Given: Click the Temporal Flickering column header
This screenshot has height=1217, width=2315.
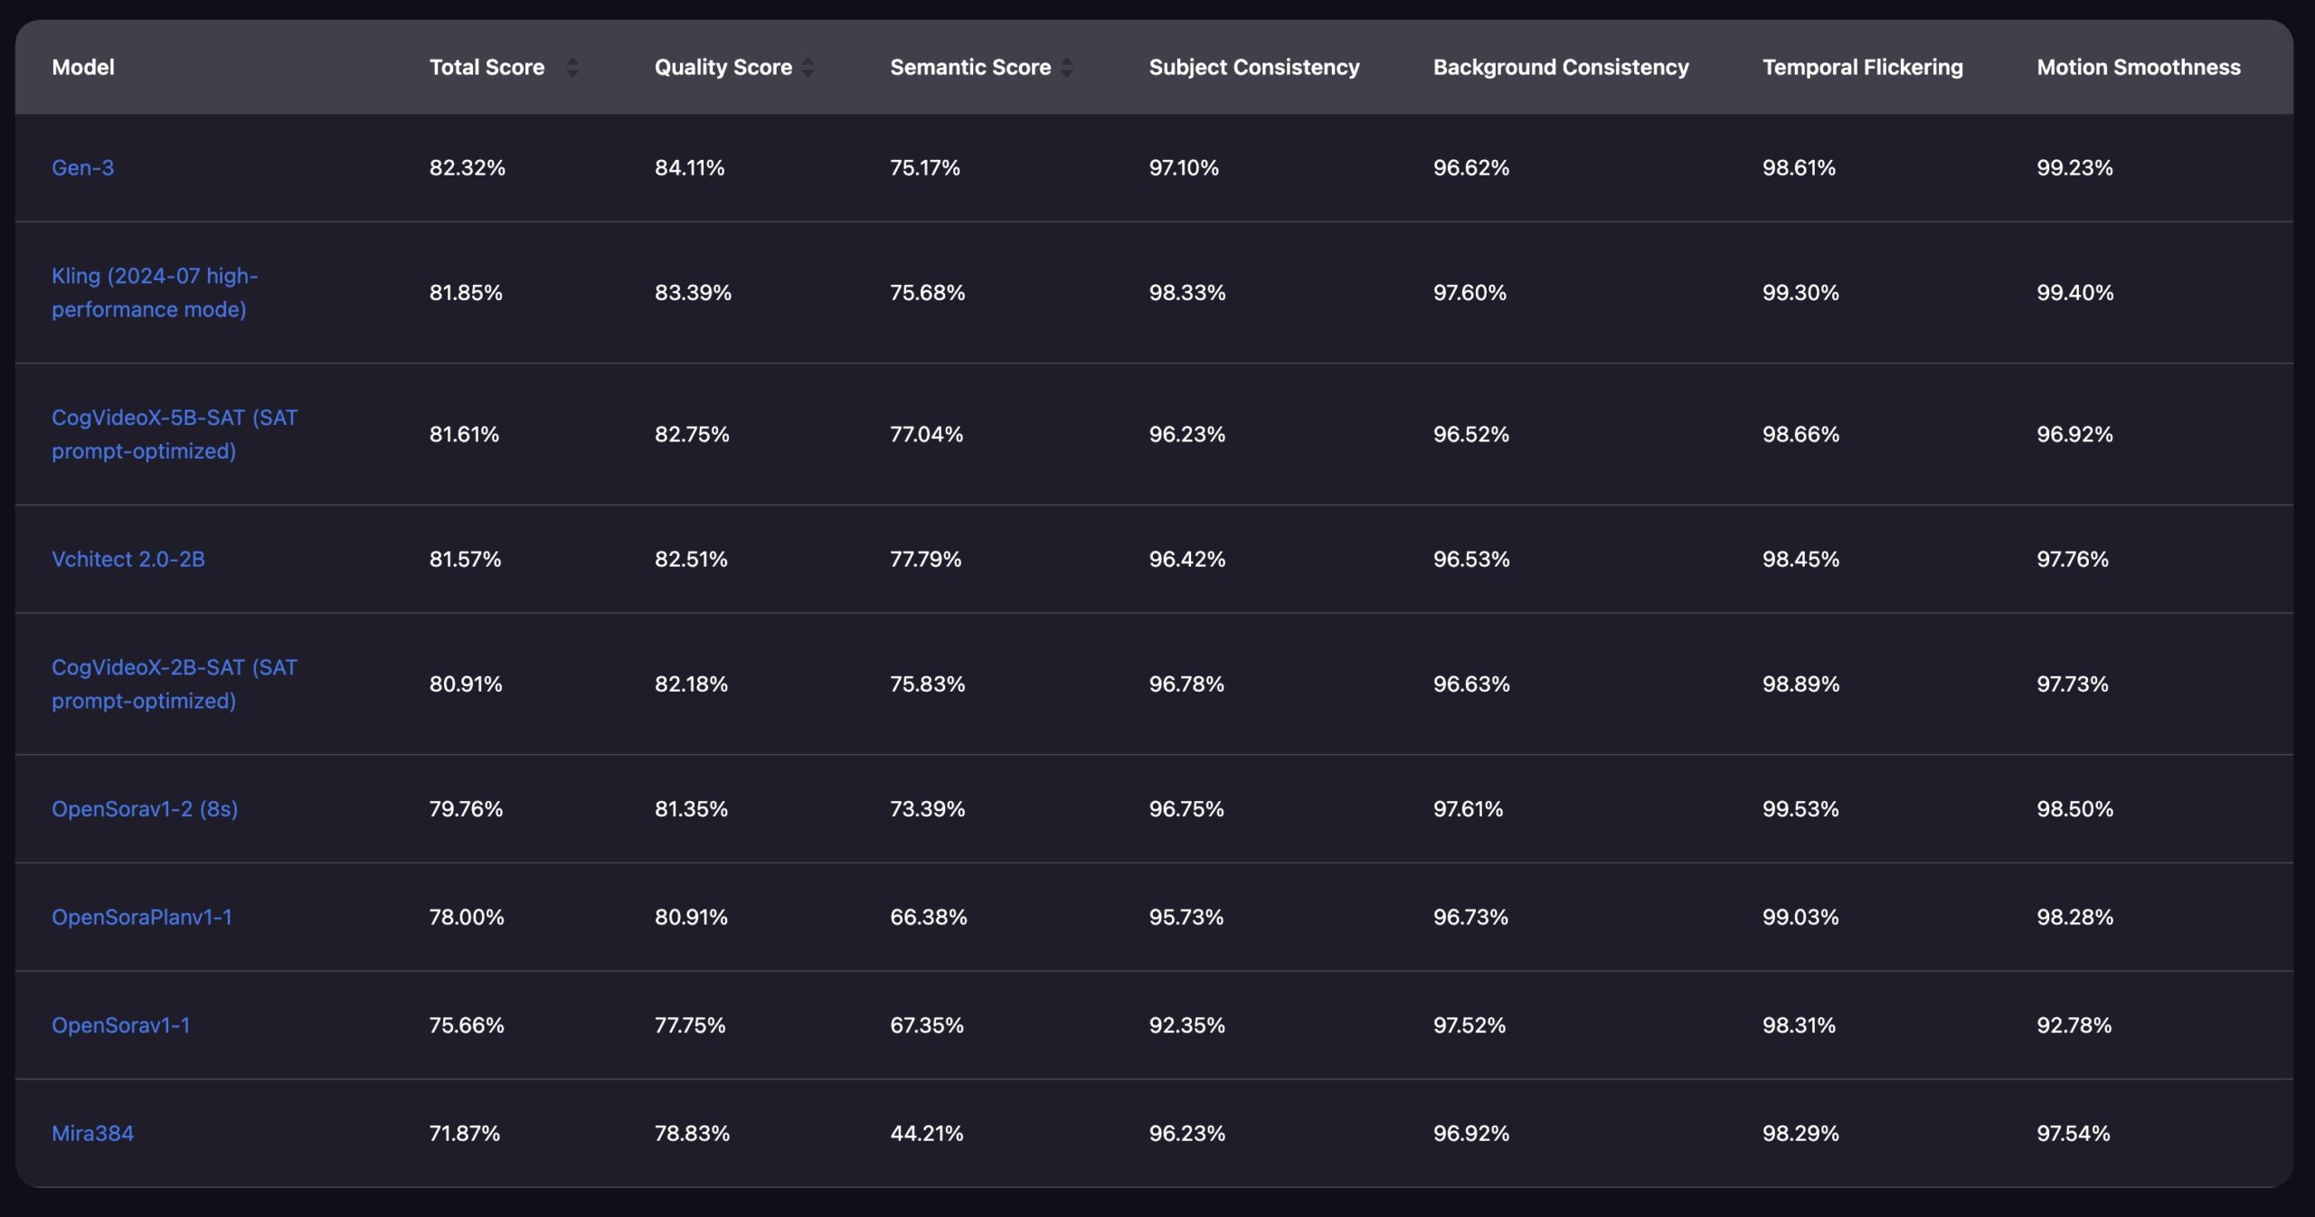Looking at the screenshot, I should click(x=1863, y=67).
